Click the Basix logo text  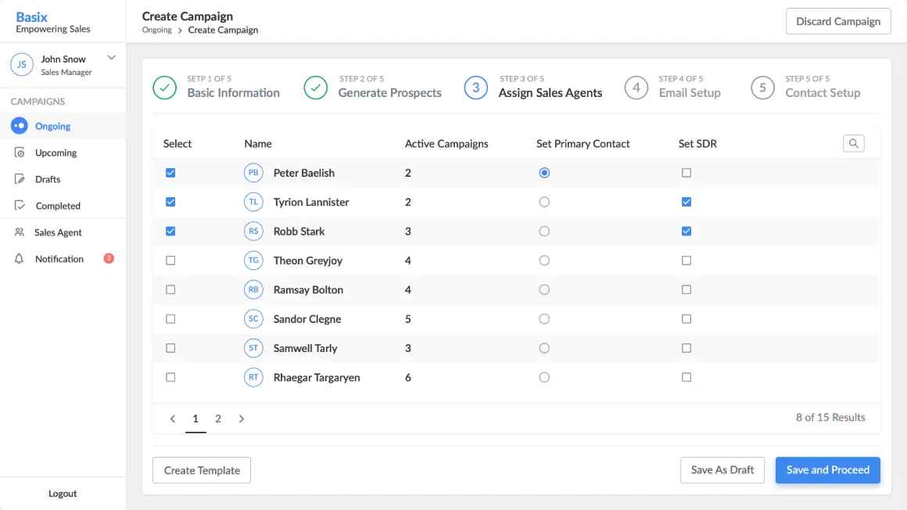(32, 16)
